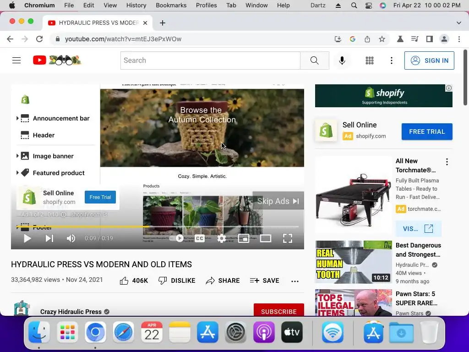Screen dimensions: 469x352
Task: Click the Torchmate visit site button
Action: [x=418, y=229]
